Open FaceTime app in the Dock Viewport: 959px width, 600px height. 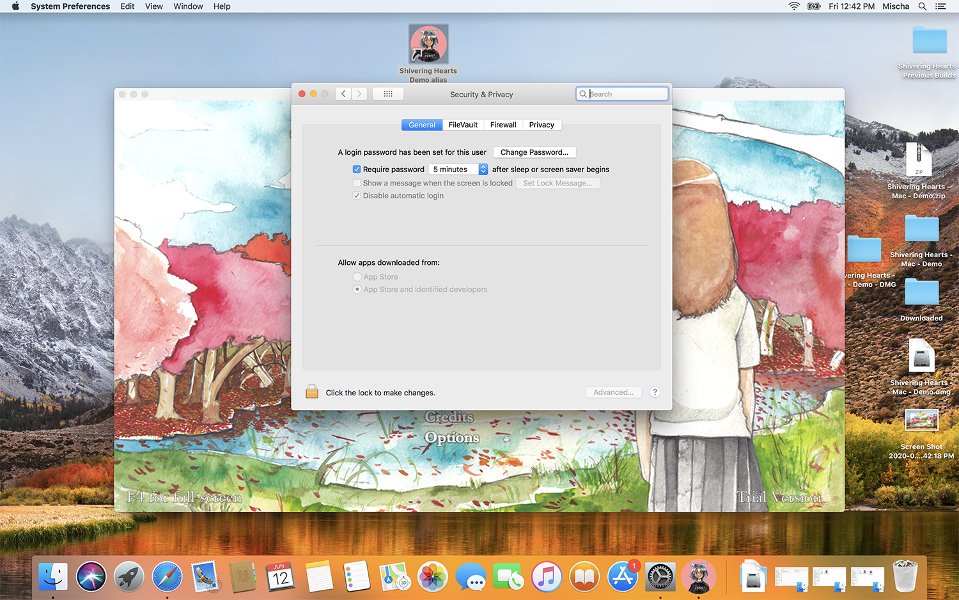coord(509,577)
